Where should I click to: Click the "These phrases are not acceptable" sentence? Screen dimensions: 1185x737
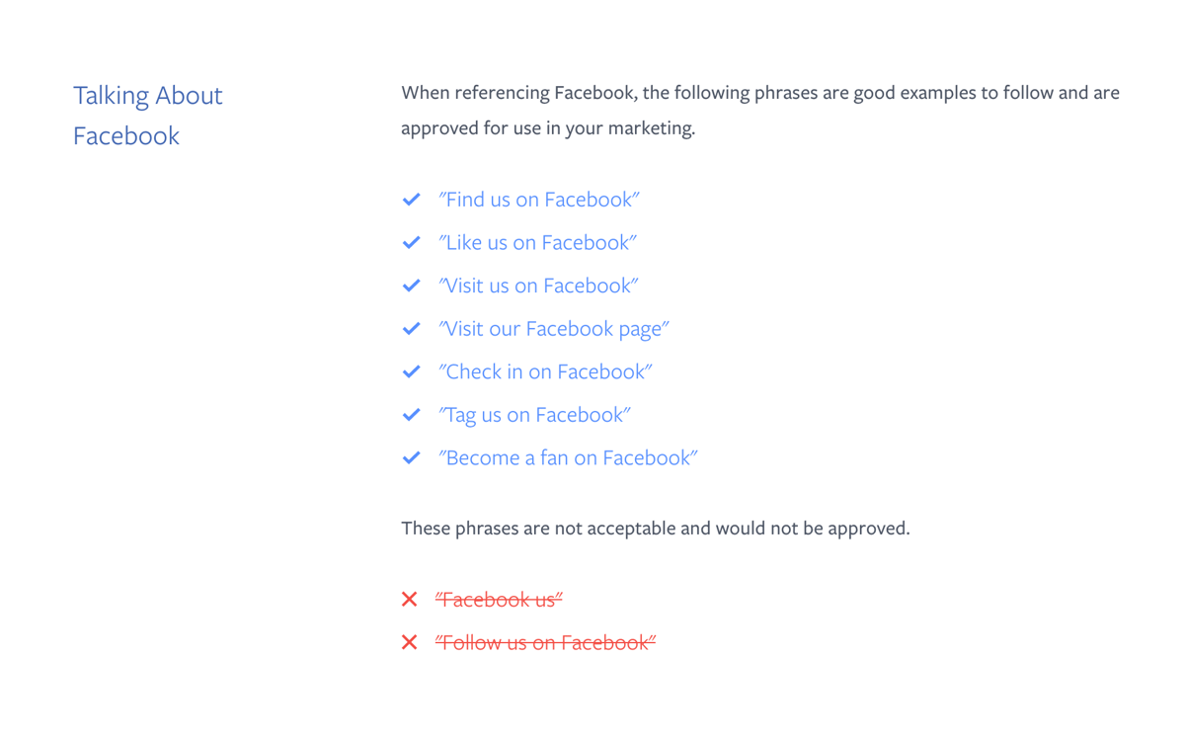click(x=655, y=529)
